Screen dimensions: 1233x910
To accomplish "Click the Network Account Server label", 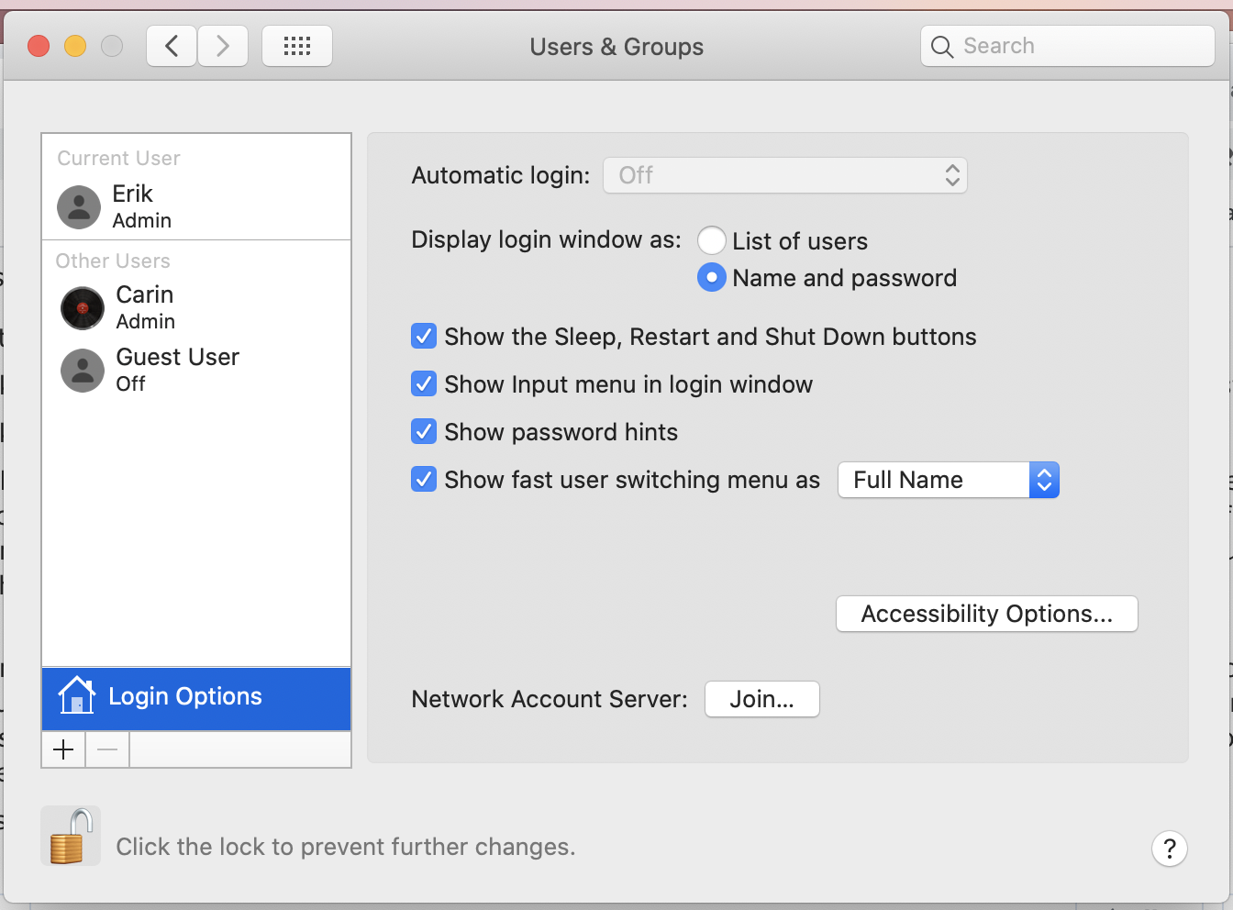I will click(x=550, y=699).
